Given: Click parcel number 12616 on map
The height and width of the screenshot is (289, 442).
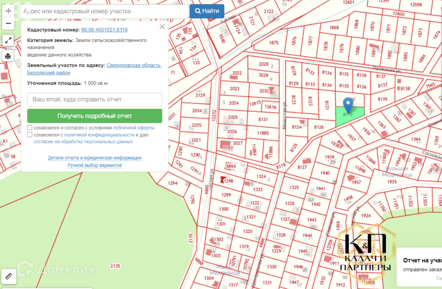Looking at the screenshot, I should coord(270,107).
